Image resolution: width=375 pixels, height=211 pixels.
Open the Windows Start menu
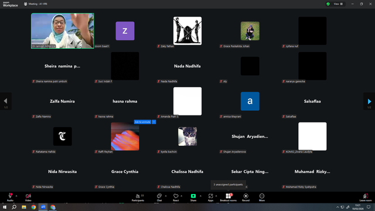(x=5, y=207)
